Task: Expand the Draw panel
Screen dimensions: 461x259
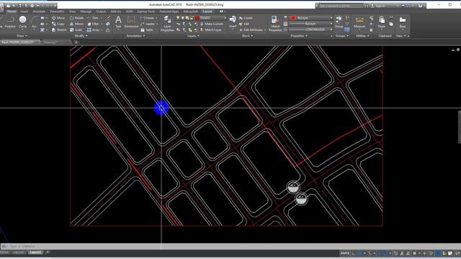Action: (x=22, y=36)
